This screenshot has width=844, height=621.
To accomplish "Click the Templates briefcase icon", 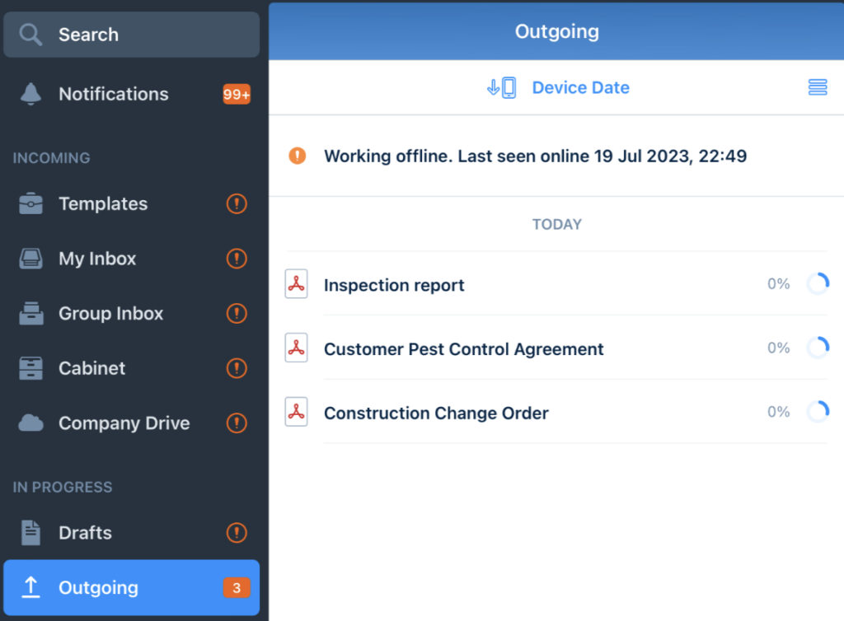I will coord(31,203).
